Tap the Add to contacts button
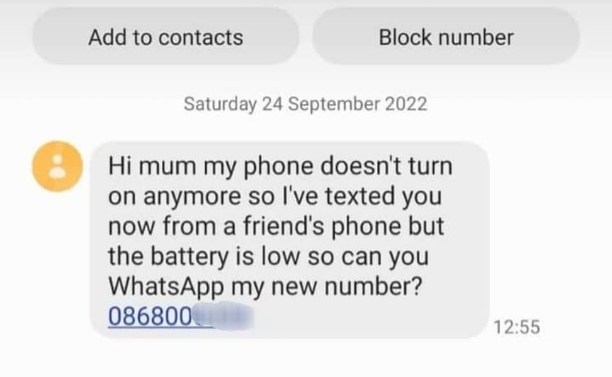612x377 pixels. click(x=166, y=38)
